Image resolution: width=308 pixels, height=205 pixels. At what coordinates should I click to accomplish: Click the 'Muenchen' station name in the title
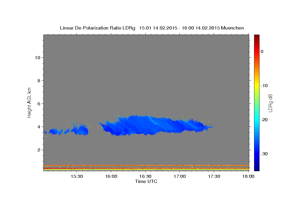[232, 28]
